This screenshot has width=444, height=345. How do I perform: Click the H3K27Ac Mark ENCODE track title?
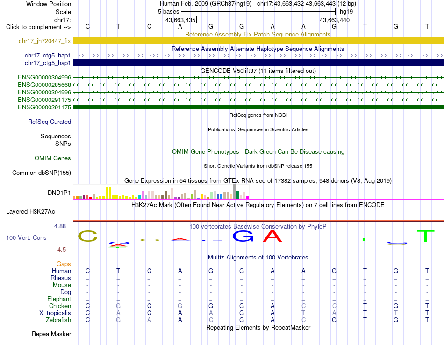click(x=258, y=205)
